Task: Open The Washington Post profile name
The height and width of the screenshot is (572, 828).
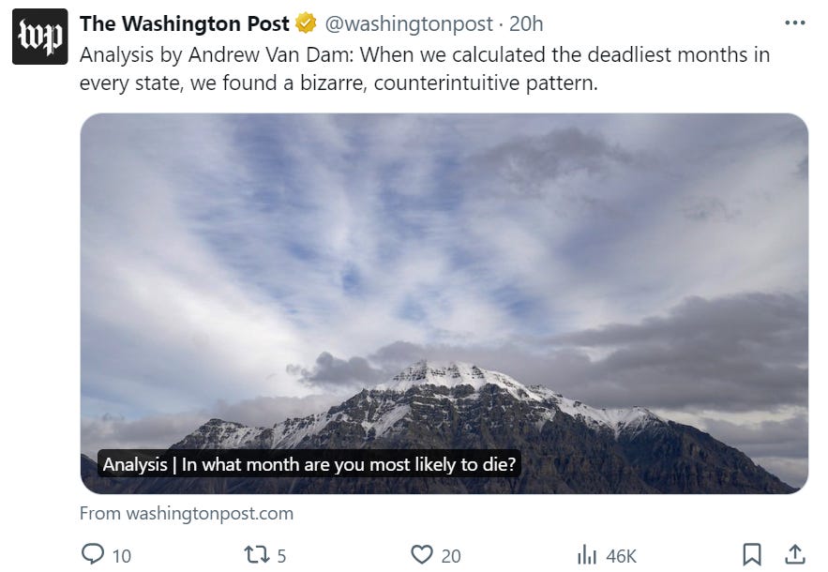Action: click(x=185, y=23)
